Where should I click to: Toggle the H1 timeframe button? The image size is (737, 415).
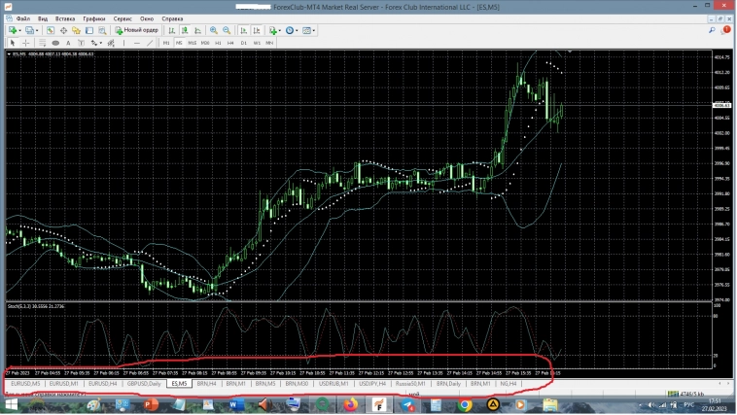(x=218, y=44)
